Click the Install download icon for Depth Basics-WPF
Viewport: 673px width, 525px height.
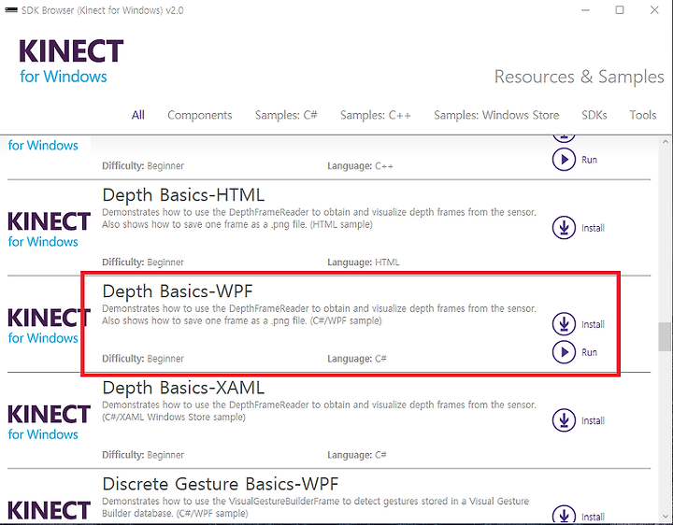point(564,324)
